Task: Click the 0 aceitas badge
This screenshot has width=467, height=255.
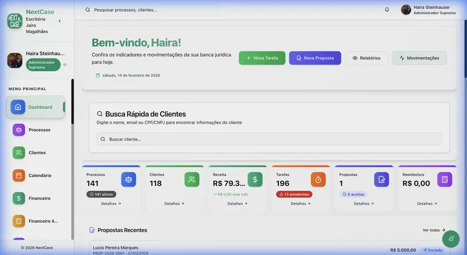Action: (353, 194)
